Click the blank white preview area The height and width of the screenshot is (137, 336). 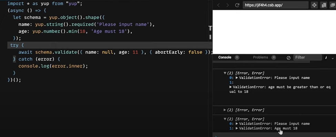274,32
